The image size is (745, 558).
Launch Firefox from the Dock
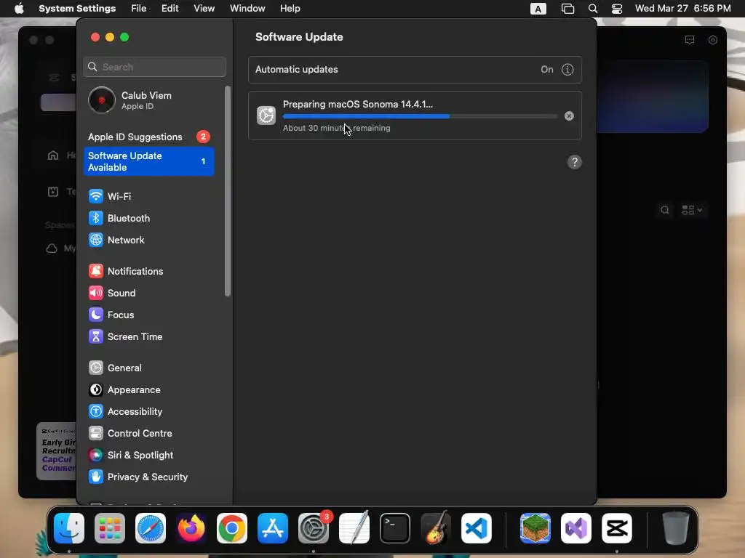pos(191,528)
